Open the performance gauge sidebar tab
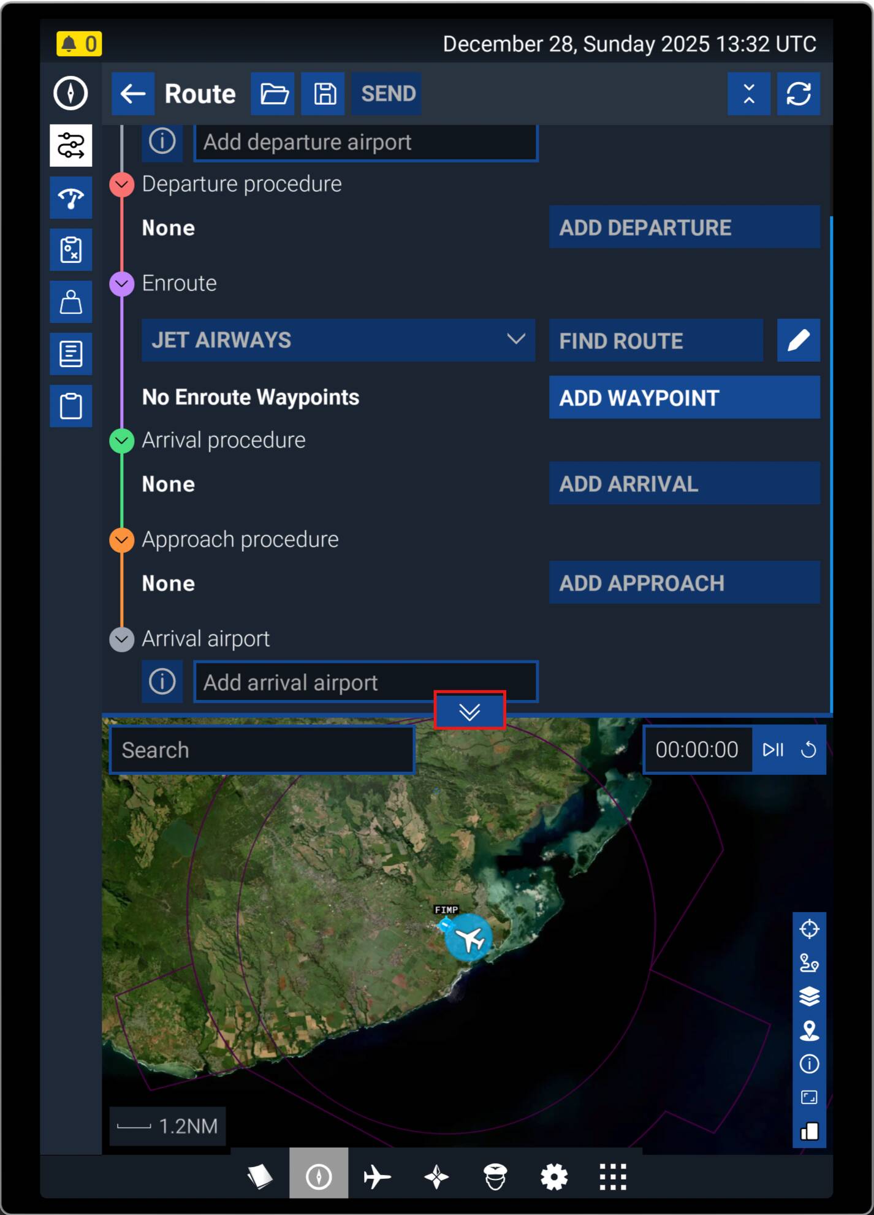The width and height of the screenshot is (874, 1215). [71, 198]
